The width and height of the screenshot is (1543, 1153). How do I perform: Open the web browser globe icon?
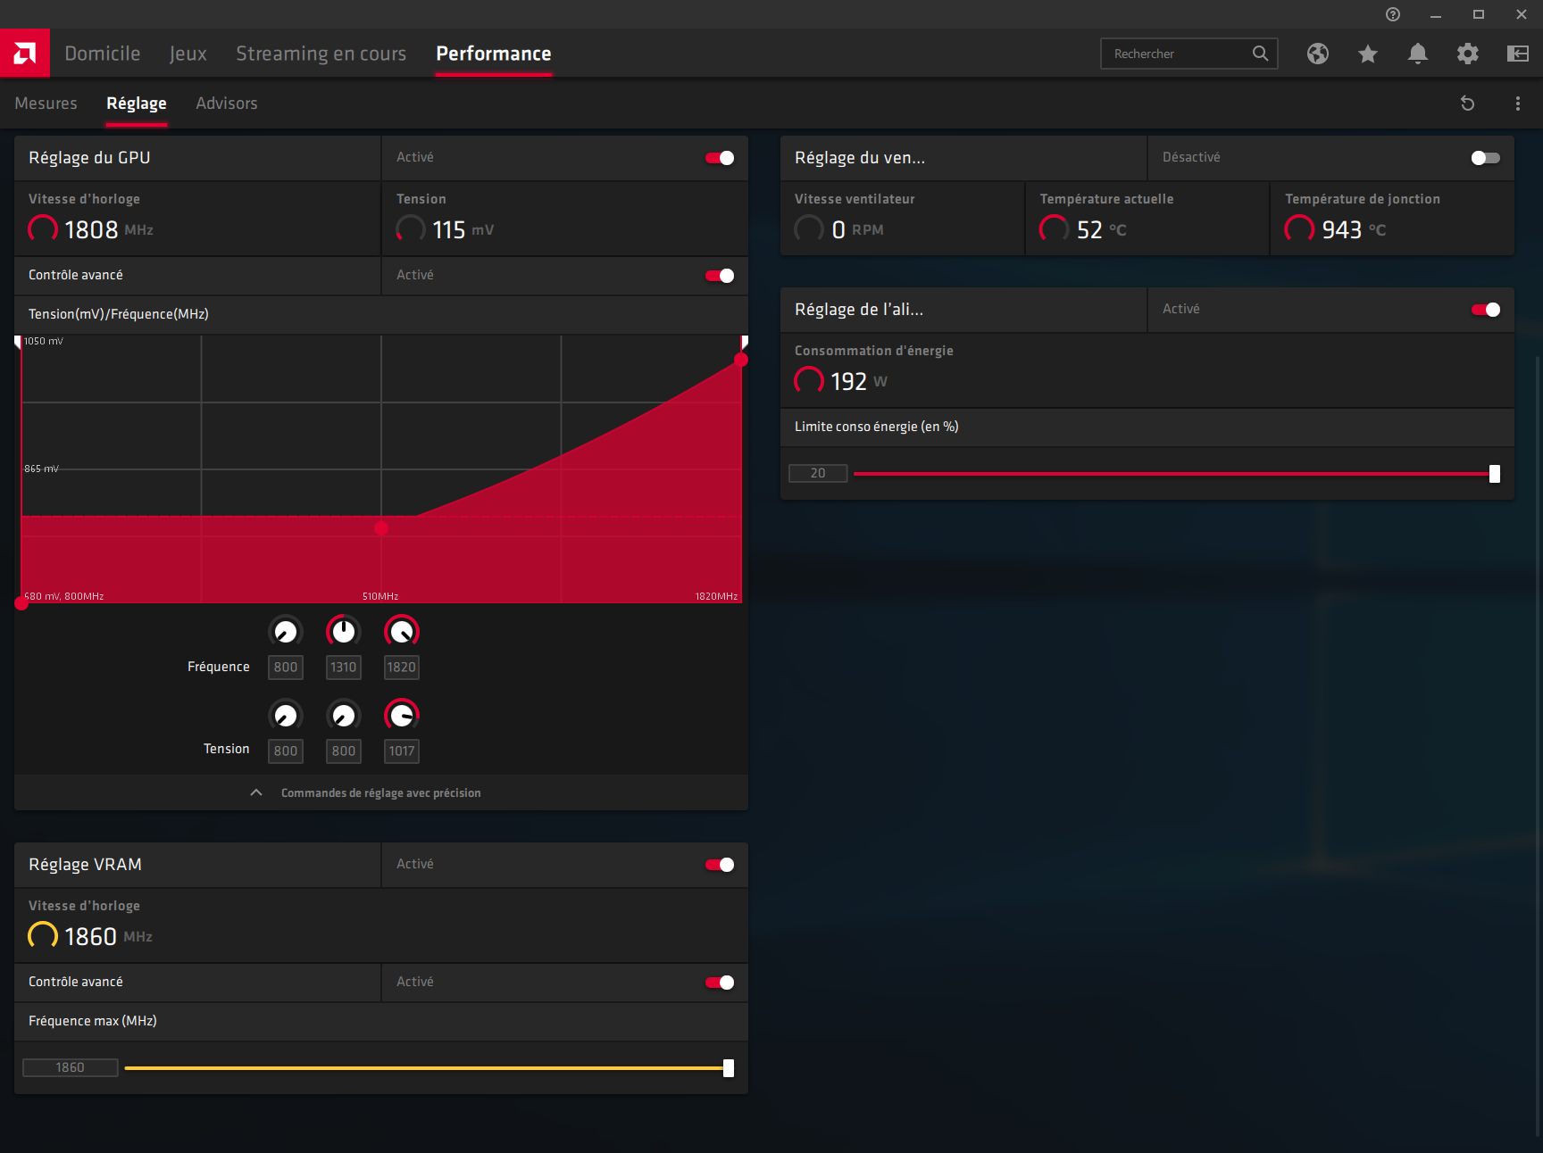pos(1317,54)
